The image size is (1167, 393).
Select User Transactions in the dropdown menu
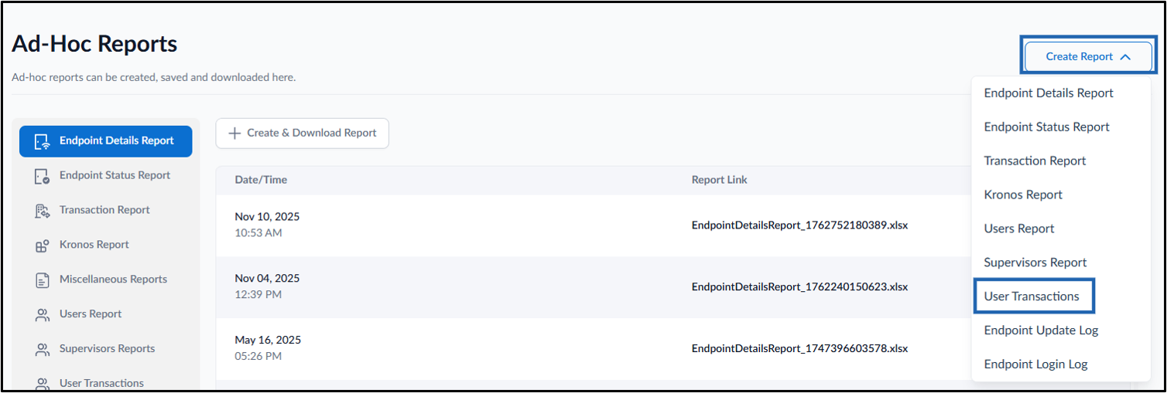pyautogui.click(x=1032, y=296)
